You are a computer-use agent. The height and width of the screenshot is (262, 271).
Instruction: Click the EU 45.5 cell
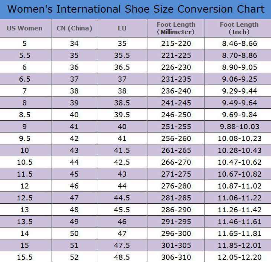pos(122,210)
